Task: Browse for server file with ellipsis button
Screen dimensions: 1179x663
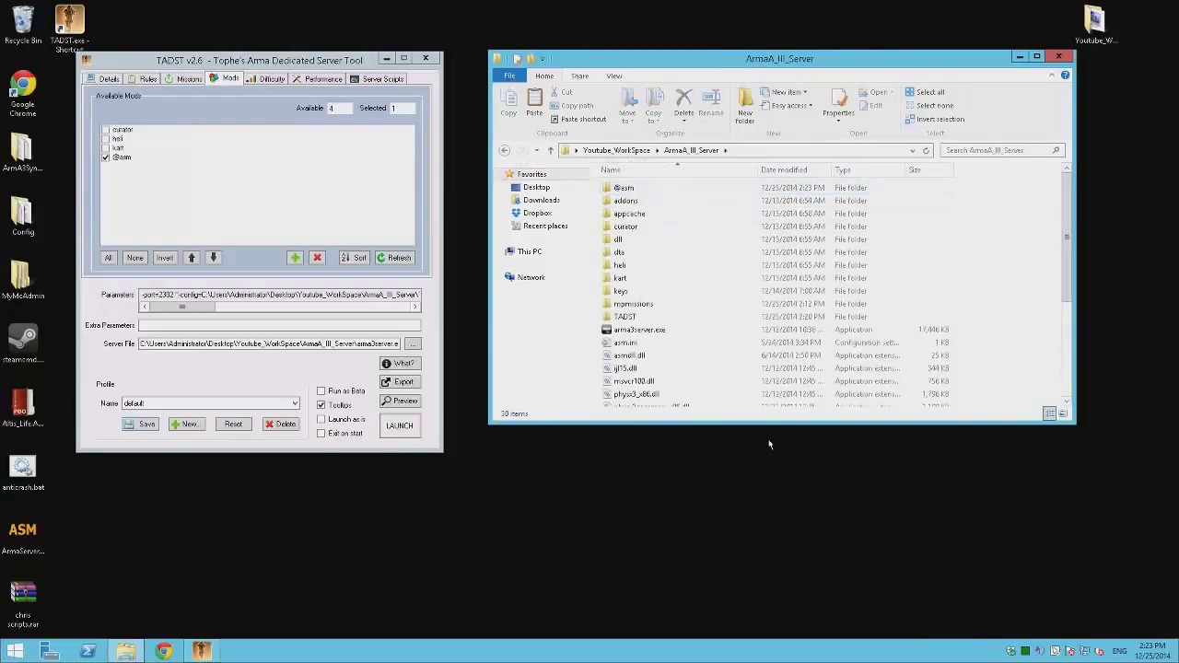Action: point(412,343)
